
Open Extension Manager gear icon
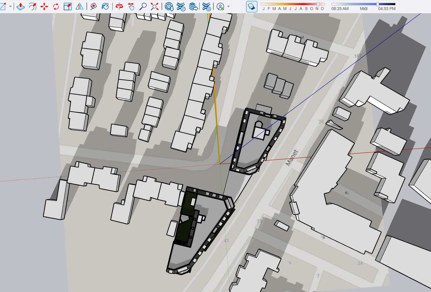click(x=207, y=6)
